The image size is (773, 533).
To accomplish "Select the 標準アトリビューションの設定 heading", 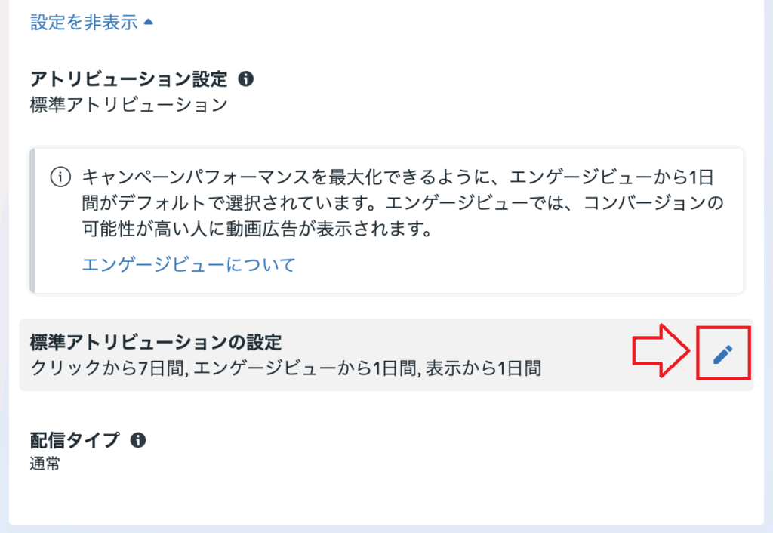I will pos(156,343).
